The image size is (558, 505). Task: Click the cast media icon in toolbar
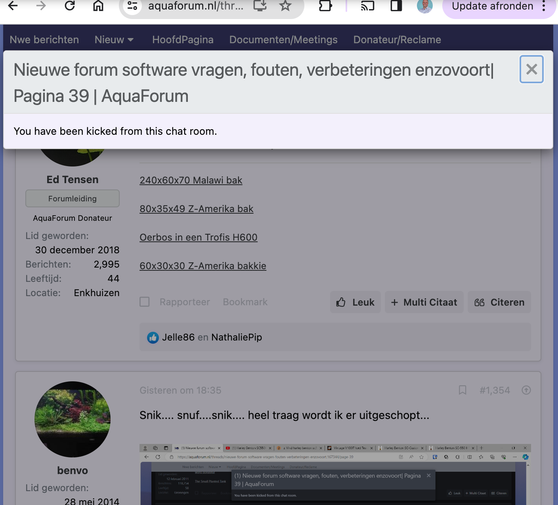pos(367,6)
